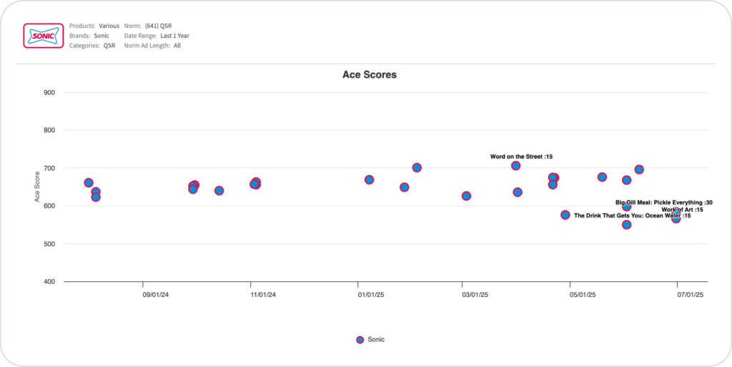Screen dimensions: 732x367
Task: Click the 400 y-axis value
Action: click(51, 282)
